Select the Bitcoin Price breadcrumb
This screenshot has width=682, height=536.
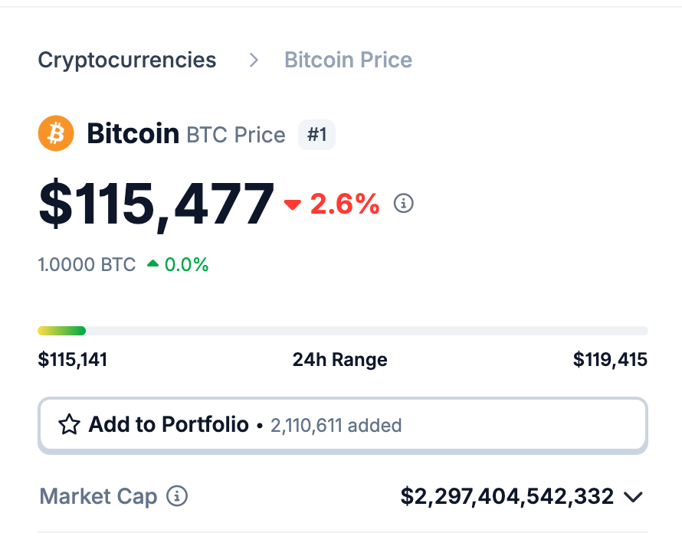(x=348, y=60)
